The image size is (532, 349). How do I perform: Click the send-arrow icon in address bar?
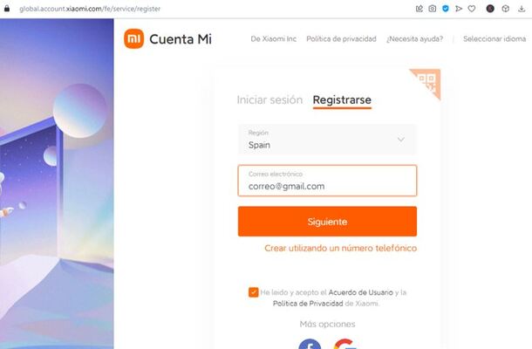459,9
